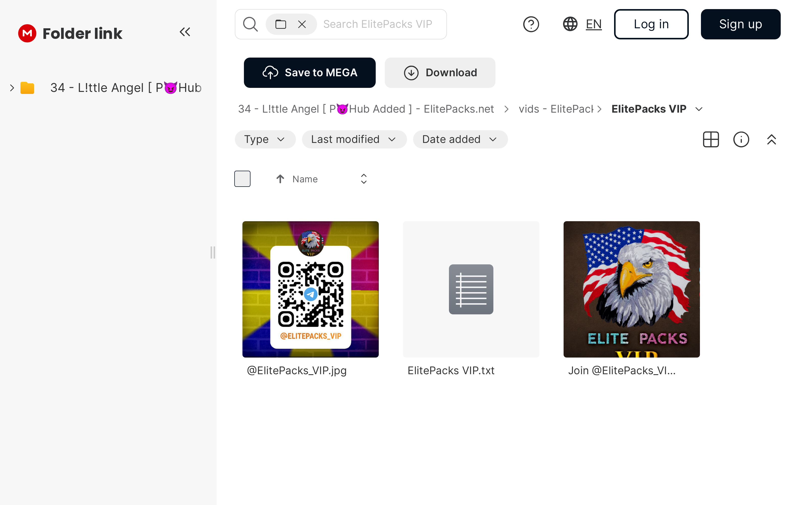Open the help question mark icon

coord(531,24)
